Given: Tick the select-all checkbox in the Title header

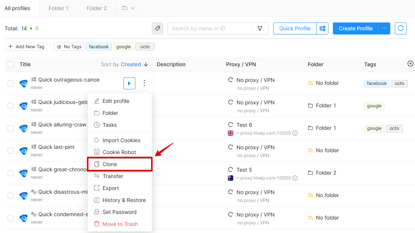Looking at the screenshot, I should click(x=10, y=64).
